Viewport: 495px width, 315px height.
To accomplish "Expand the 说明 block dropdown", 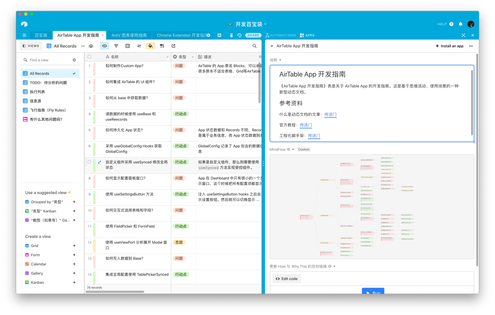I will 280,60.
